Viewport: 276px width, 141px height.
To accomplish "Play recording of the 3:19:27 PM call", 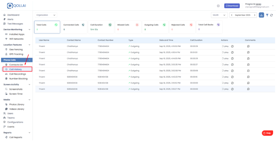I will coord(225,89).
